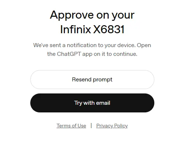Click the 'ChatGPT app' mention in the description

(75, 54)
